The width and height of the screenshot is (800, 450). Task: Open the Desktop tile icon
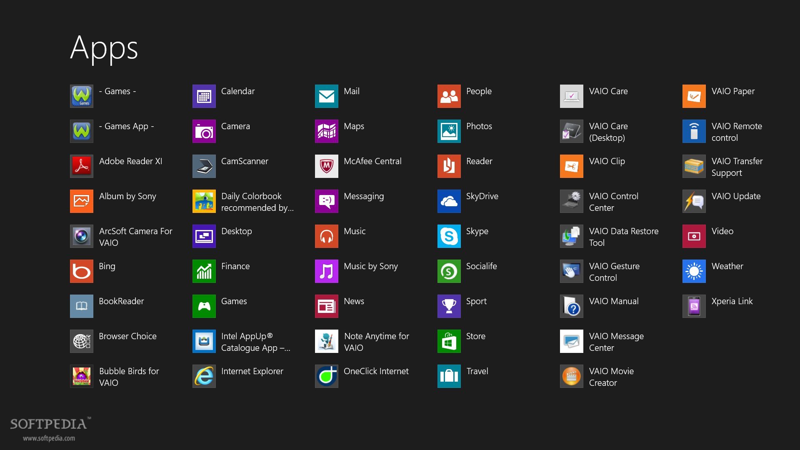[204, 236]
